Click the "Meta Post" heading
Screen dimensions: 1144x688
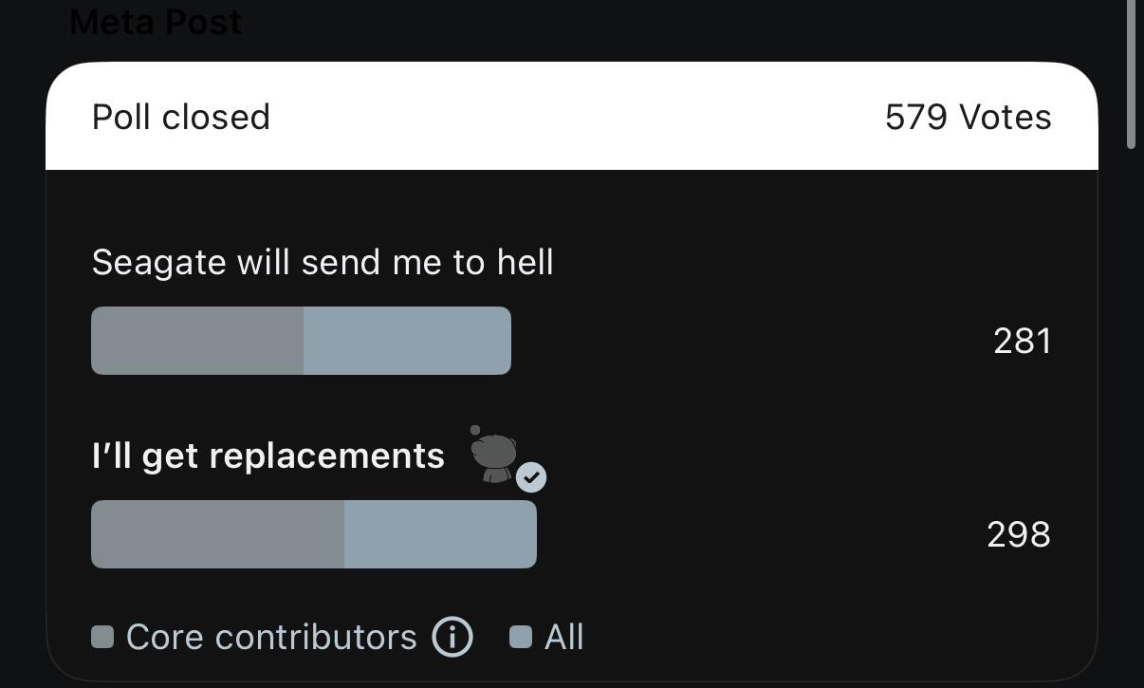(156, 21)
